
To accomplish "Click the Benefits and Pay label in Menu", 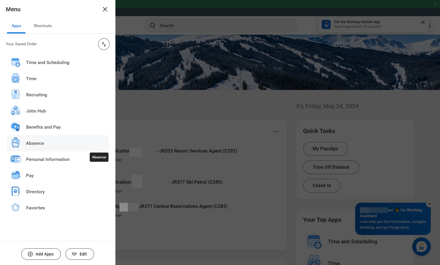I will (x=43, y=127).
